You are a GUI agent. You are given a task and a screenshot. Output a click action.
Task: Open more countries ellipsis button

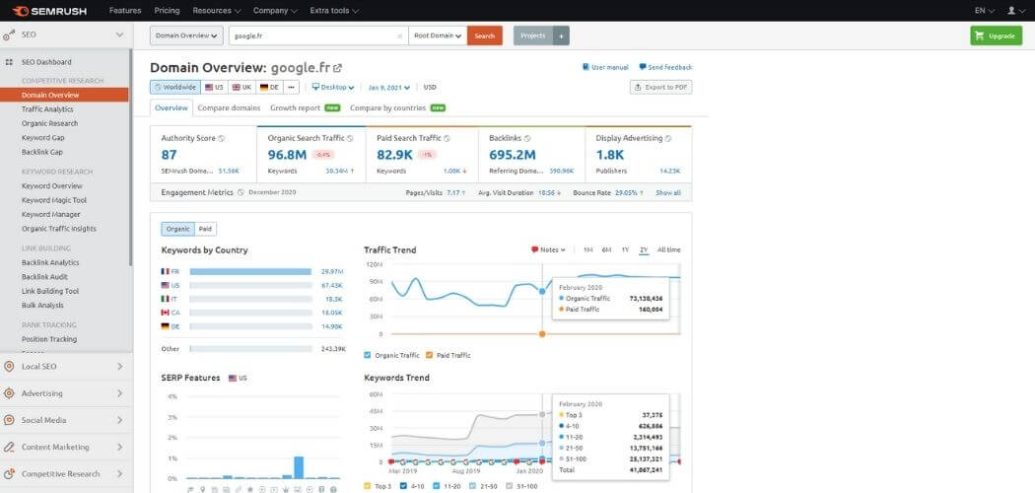click(291, 87)
